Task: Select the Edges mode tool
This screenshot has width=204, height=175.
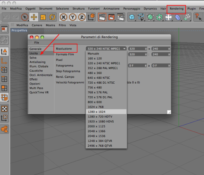Action: (x=4, y=79)
